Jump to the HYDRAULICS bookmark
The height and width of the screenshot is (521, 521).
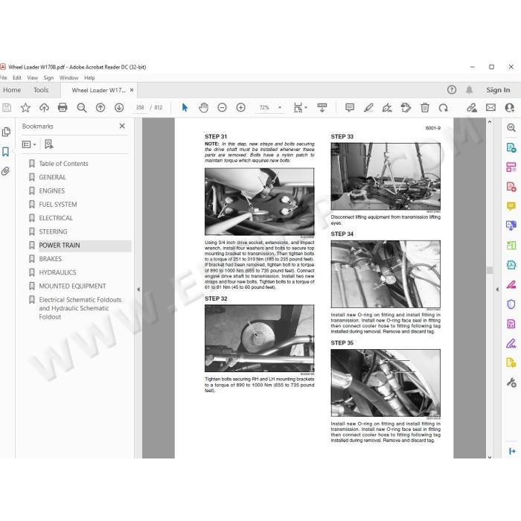tap(57, 272)
